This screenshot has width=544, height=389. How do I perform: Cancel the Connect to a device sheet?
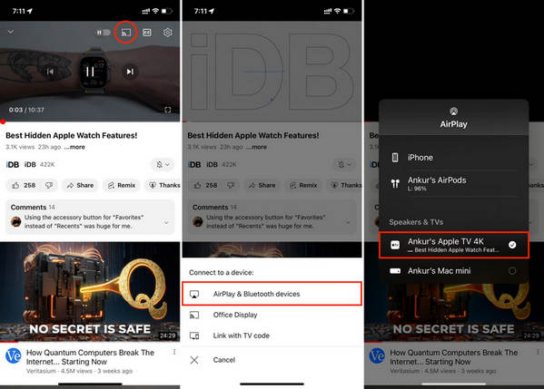click(x=272, y=360)
